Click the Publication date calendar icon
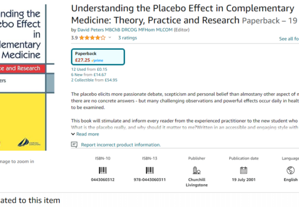Screen dimensions: 299x224 tap(243, 170)
